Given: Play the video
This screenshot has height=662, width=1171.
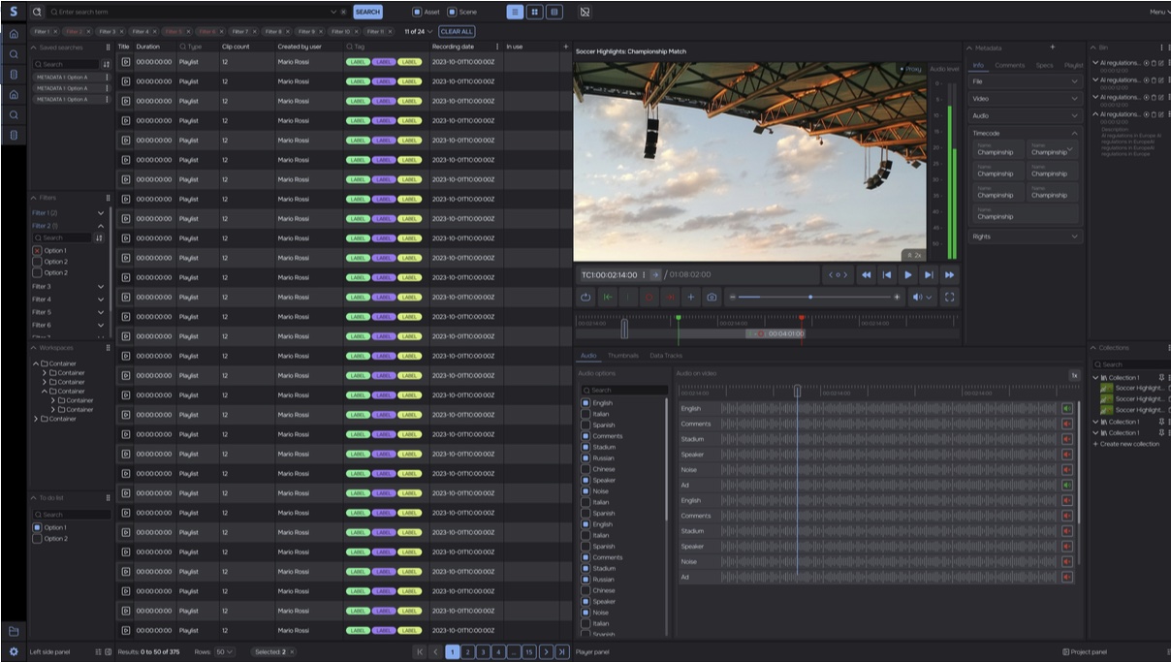Looking at the screenshot, I should coord(907,275).
